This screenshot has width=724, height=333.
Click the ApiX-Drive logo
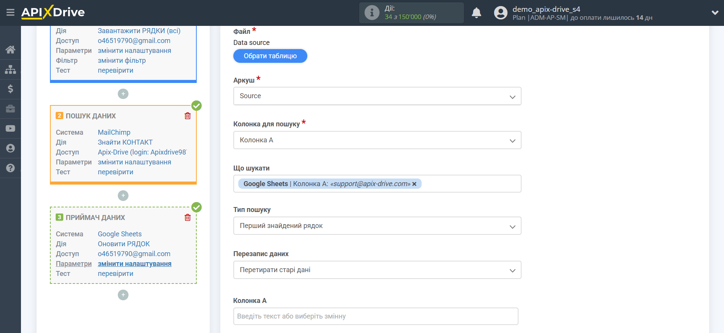pyautogui.click(x=53, y=12)
